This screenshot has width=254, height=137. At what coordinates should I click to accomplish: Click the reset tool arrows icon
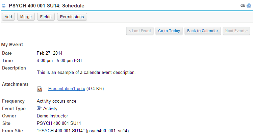(x=4, y=6)
